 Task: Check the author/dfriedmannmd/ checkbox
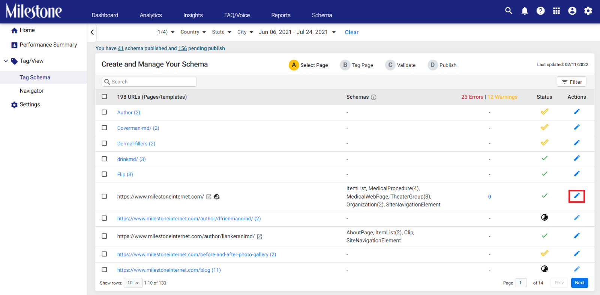pyautogui.click(x=104, y=218)
